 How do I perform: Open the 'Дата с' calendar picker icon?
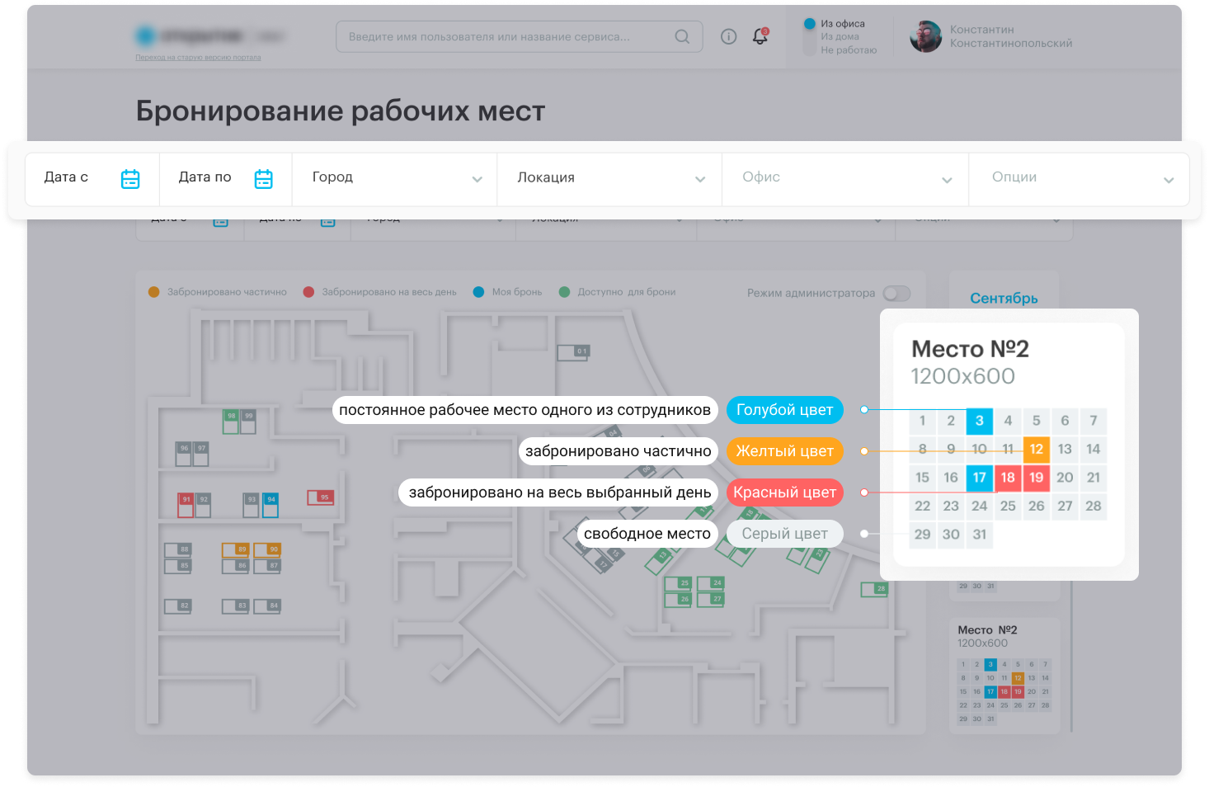click(130, 179)
